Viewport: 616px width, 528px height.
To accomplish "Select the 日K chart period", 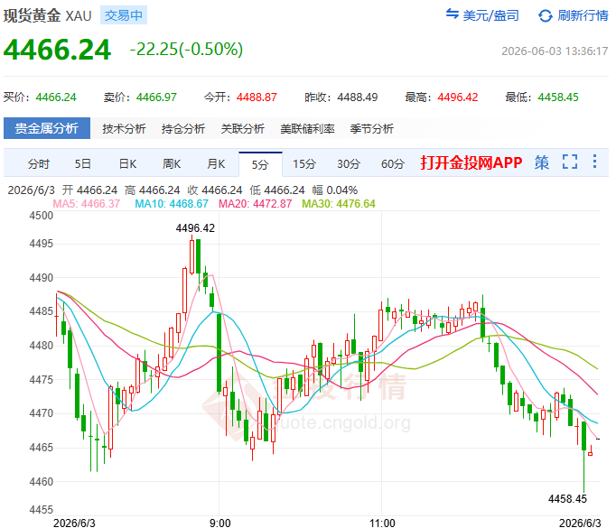I will [127, 163].
